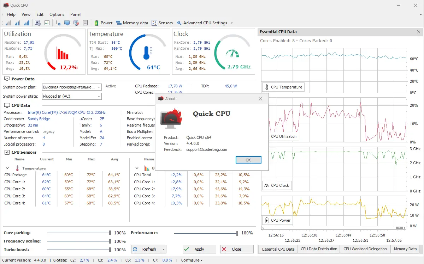Click the Refresh button
This screenshot has width=424, height=264.
pos(146,249)
